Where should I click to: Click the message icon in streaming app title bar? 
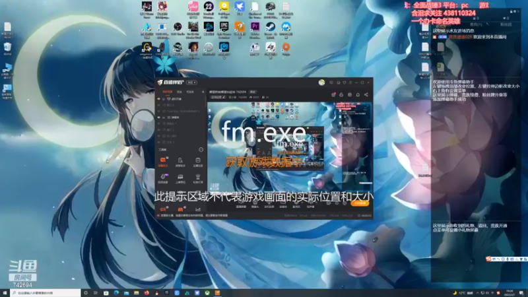(331, 82)
